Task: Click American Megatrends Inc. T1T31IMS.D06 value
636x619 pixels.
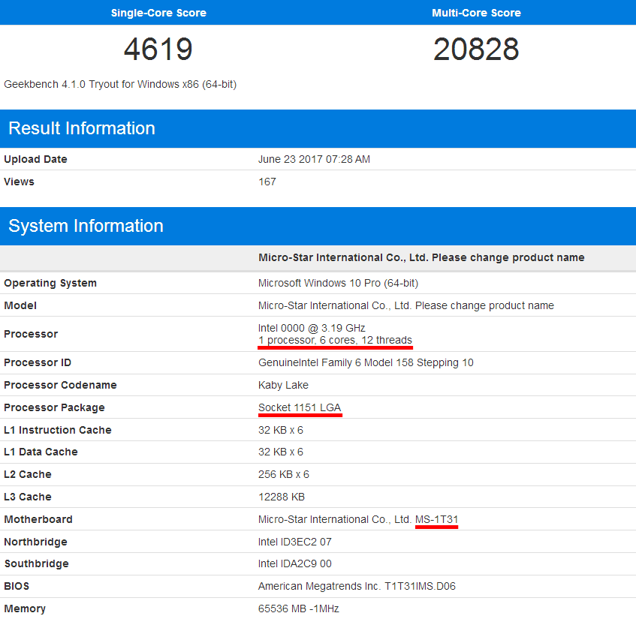Action: tap(357, 587)
